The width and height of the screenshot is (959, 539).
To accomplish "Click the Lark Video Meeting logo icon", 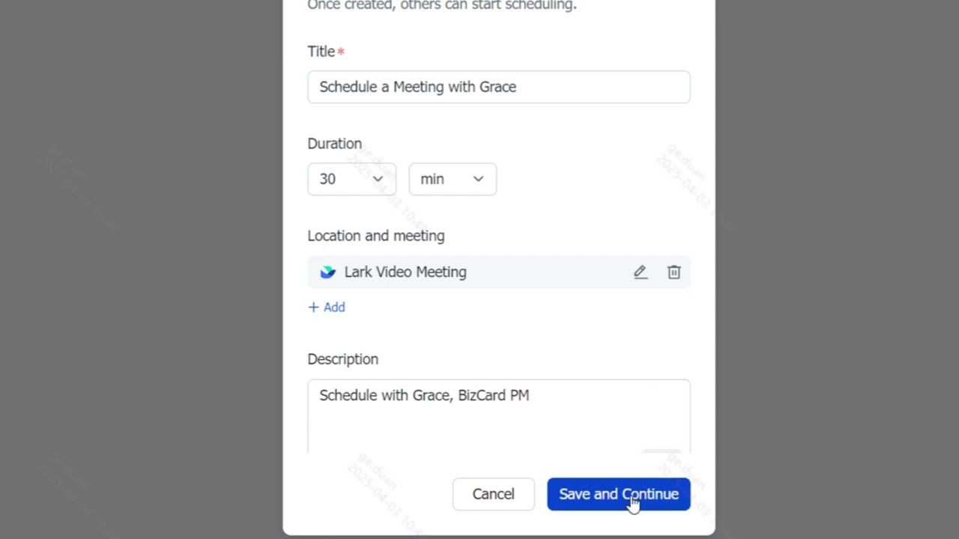I will click(x=327, y=272).
